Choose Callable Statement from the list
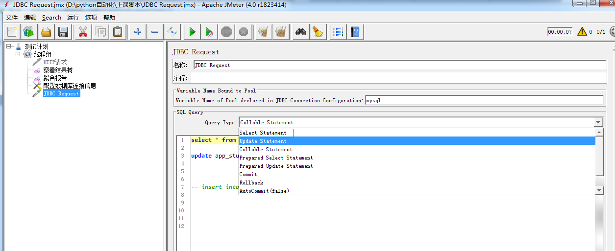The width and height of the screenshot is (615, 251). click(x=417, y=149)
